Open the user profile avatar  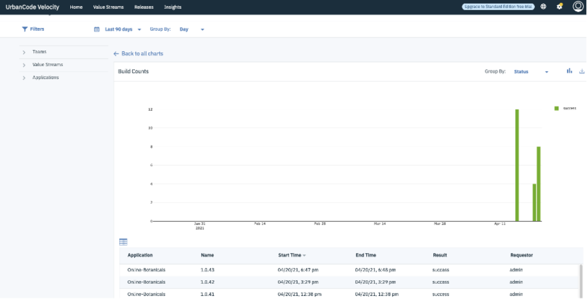point(578,6)
